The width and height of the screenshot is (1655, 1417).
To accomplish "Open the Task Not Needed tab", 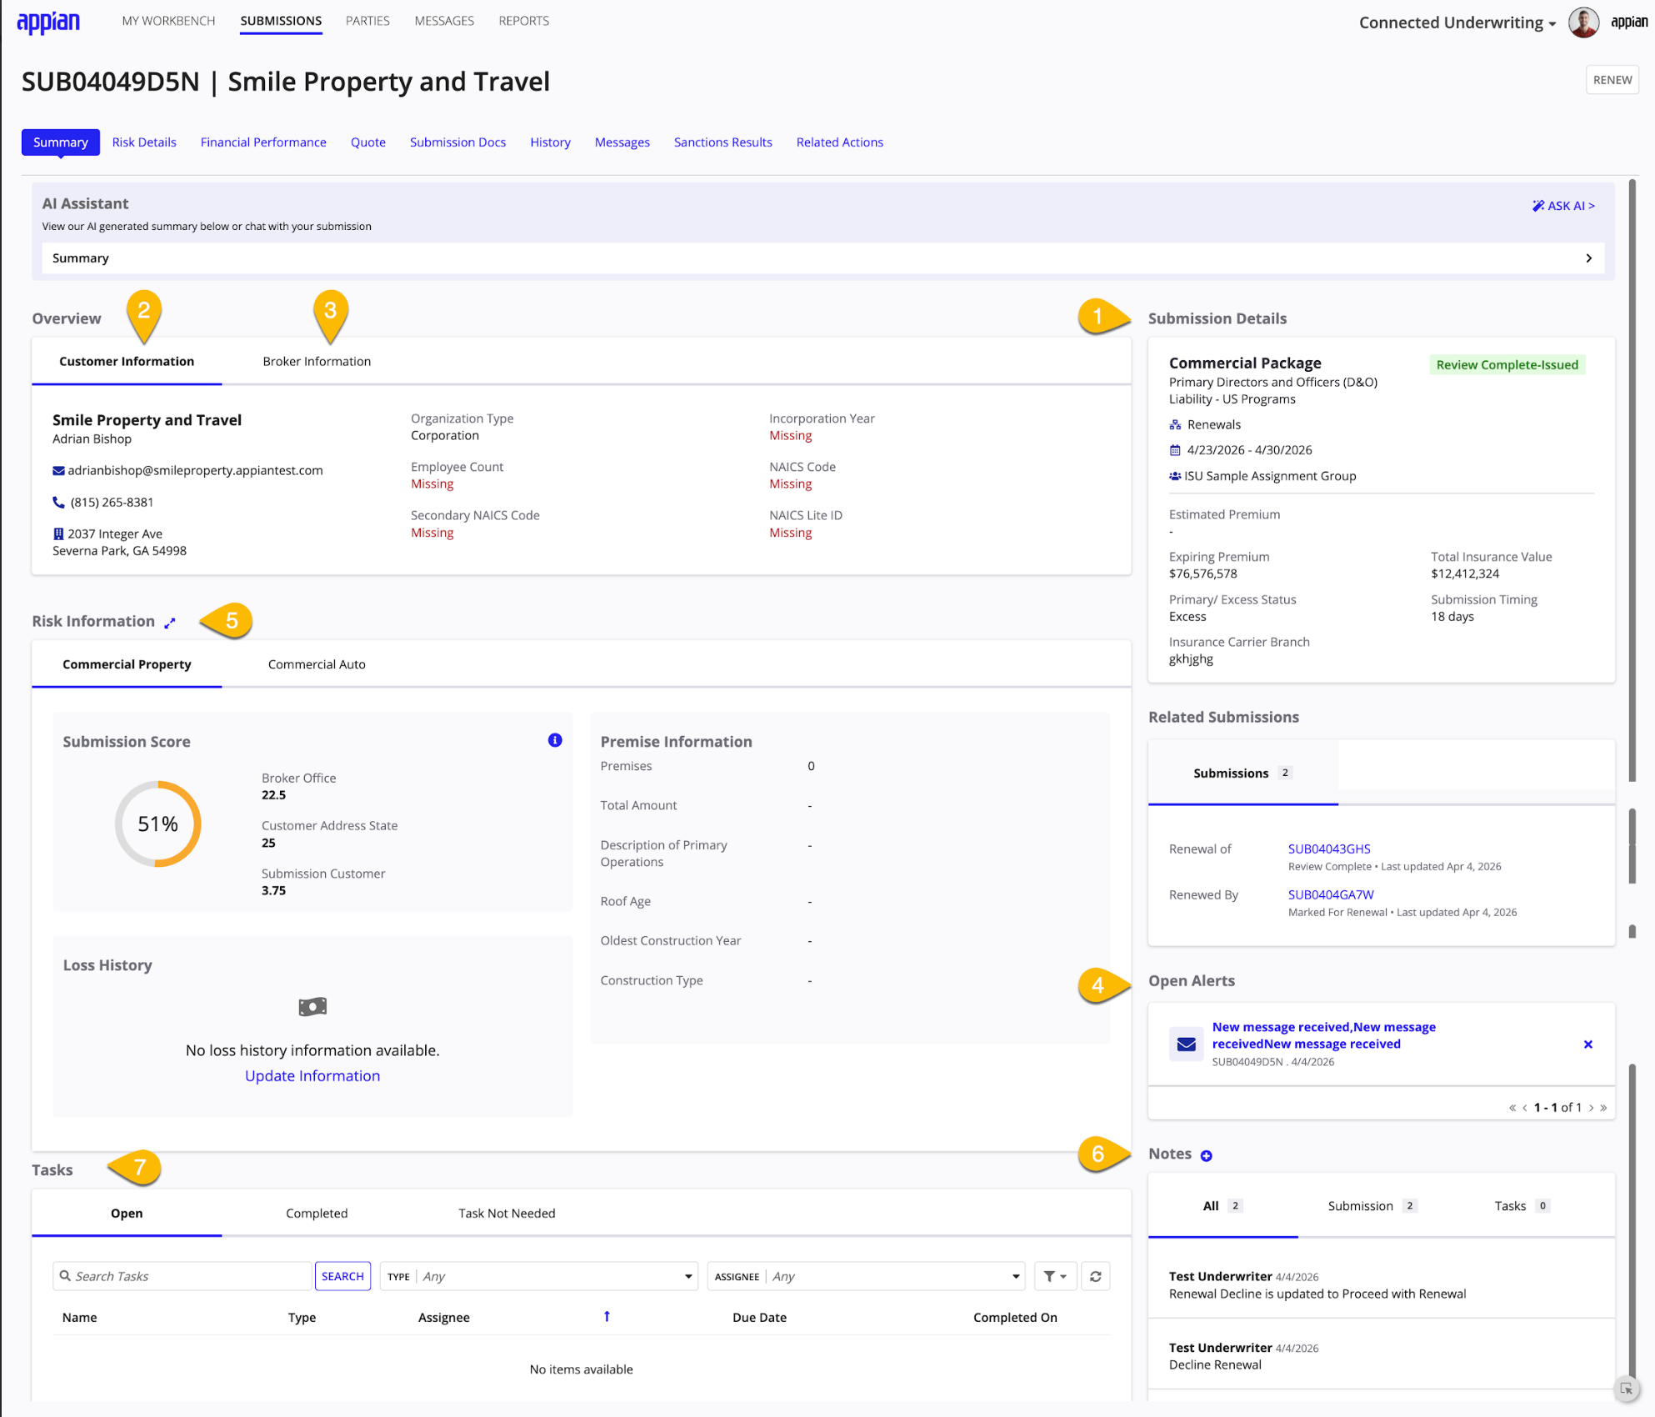I will 507,1214.
